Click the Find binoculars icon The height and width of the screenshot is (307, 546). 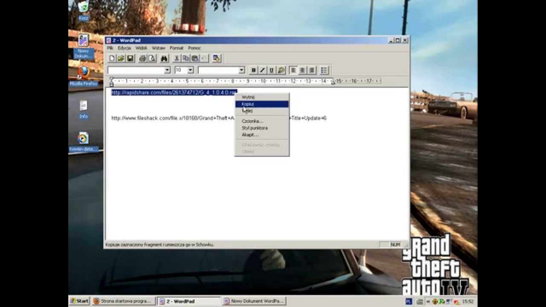click(164, 58)
